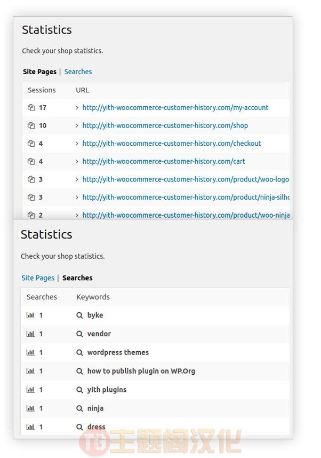Click the bar chart icon in the byke row
Image resolution: width=321 pixels, height=458 pixels.
(30, 315)
